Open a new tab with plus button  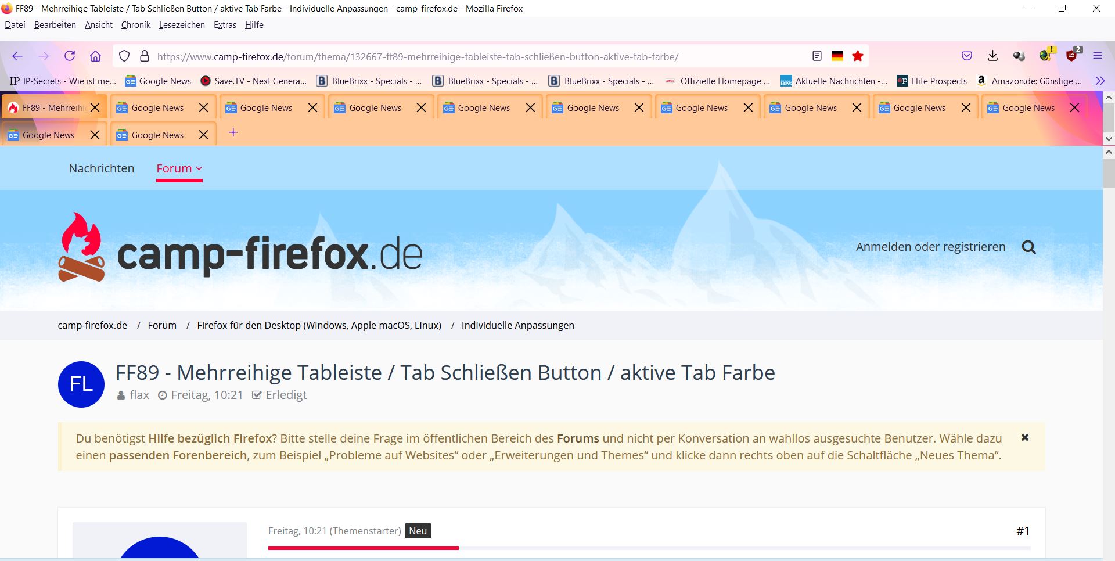[x=233, y=133]
